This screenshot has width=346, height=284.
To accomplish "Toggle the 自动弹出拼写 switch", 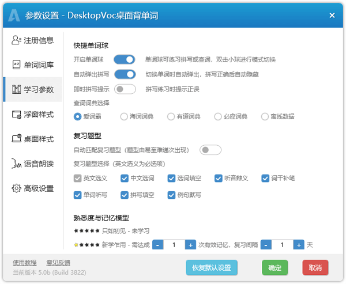I will pos(125,74).
